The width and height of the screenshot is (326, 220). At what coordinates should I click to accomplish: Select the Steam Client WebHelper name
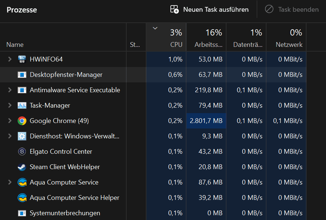(x=65, y=167)
